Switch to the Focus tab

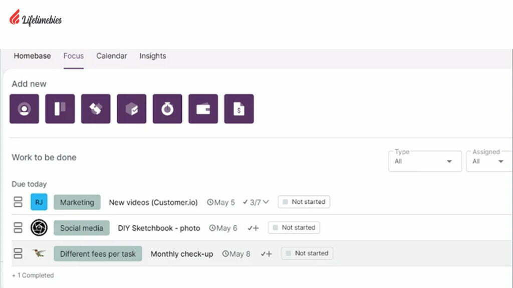74,56
